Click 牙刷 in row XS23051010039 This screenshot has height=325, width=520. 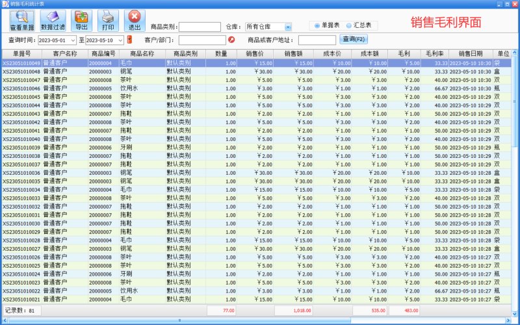(126, 148)
